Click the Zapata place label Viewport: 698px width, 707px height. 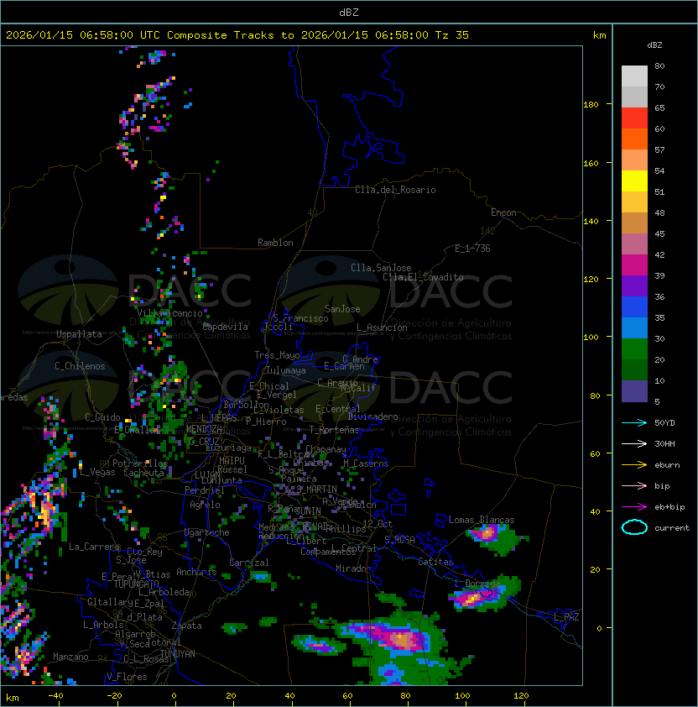click(x=186, y=626)
